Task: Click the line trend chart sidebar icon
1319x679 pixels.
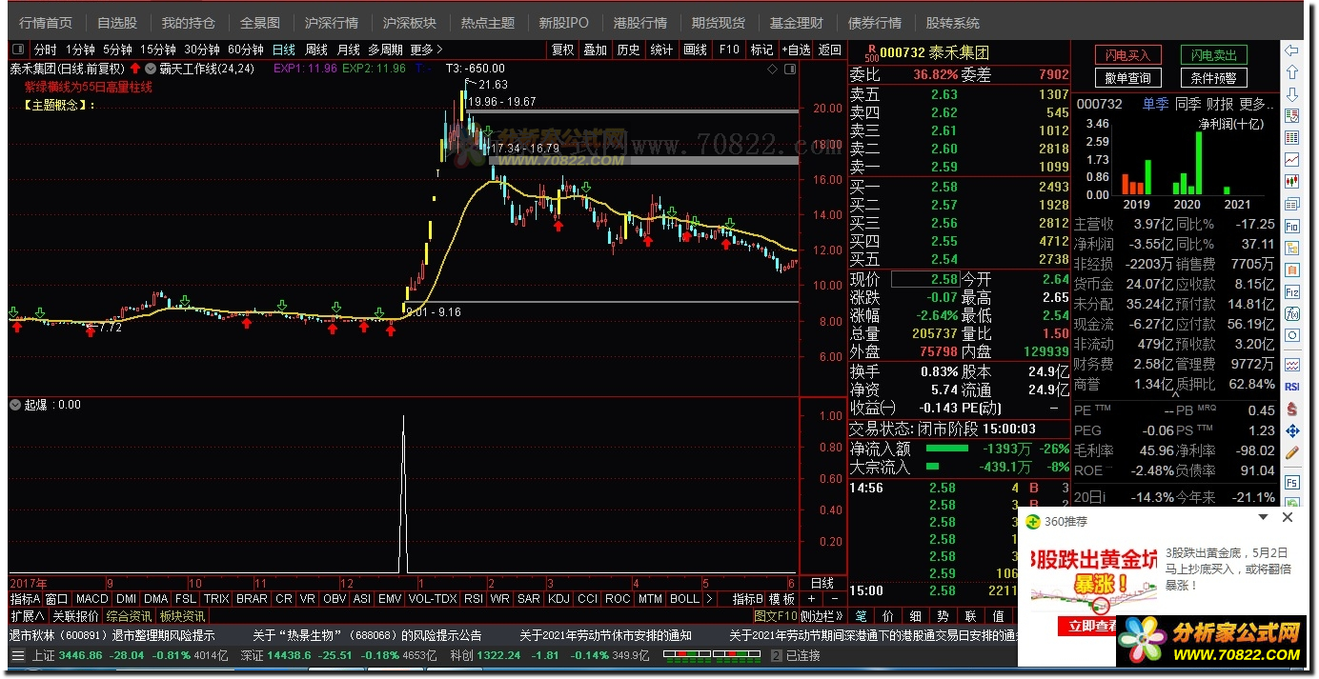Action: pyautogui.click(x=1292, y=160)
